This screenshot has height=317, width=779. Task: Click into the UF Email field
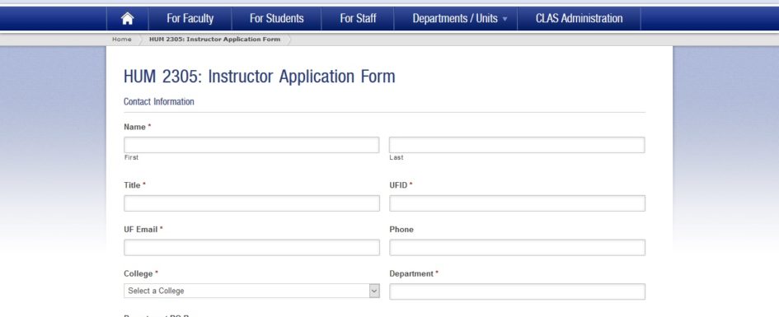click(251, 248)
